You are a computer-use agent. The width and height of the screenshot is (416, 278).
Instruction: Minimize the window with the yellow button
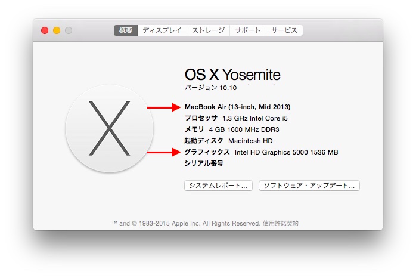(x=57, y=30)
